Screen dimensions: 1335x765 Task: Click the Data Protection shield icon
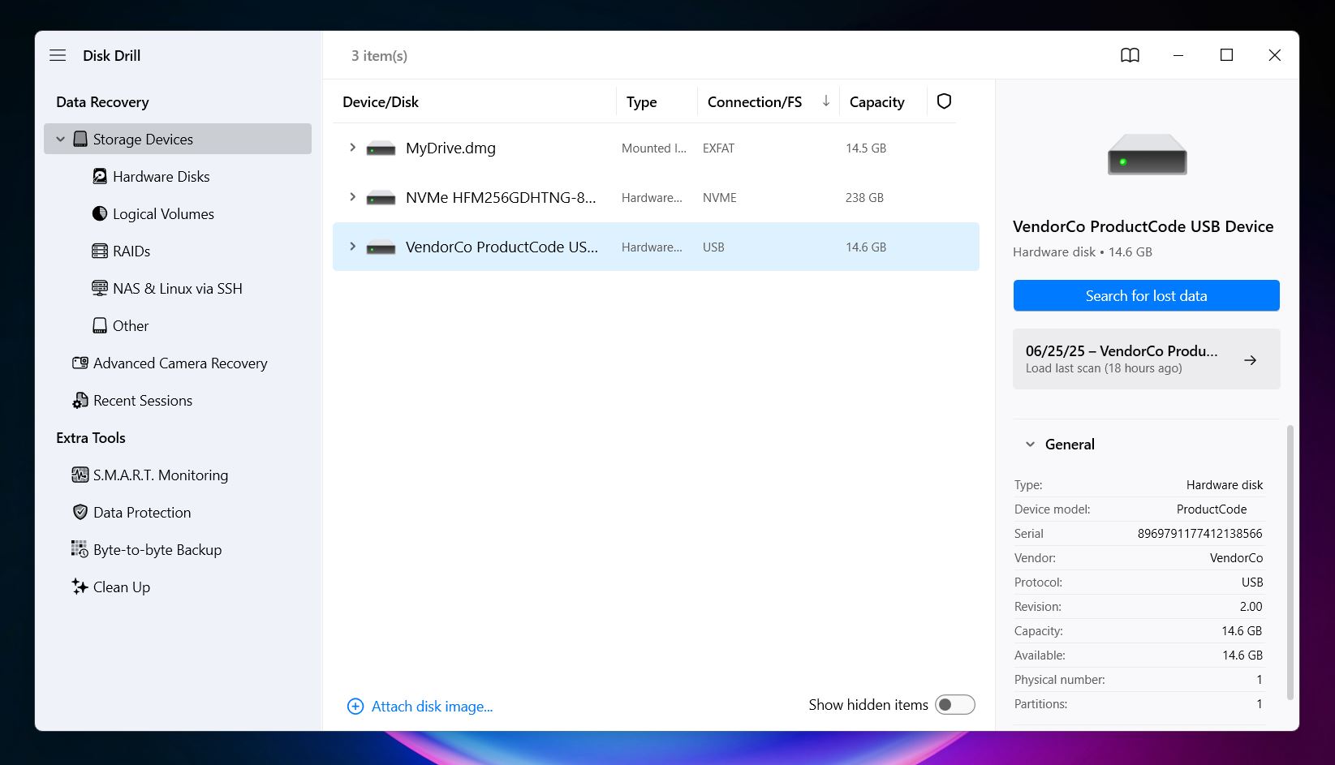point(80,512)
